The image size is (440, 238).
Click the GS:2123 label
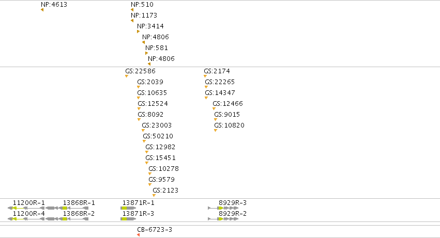pyautogui.click(x=165, y=191)
